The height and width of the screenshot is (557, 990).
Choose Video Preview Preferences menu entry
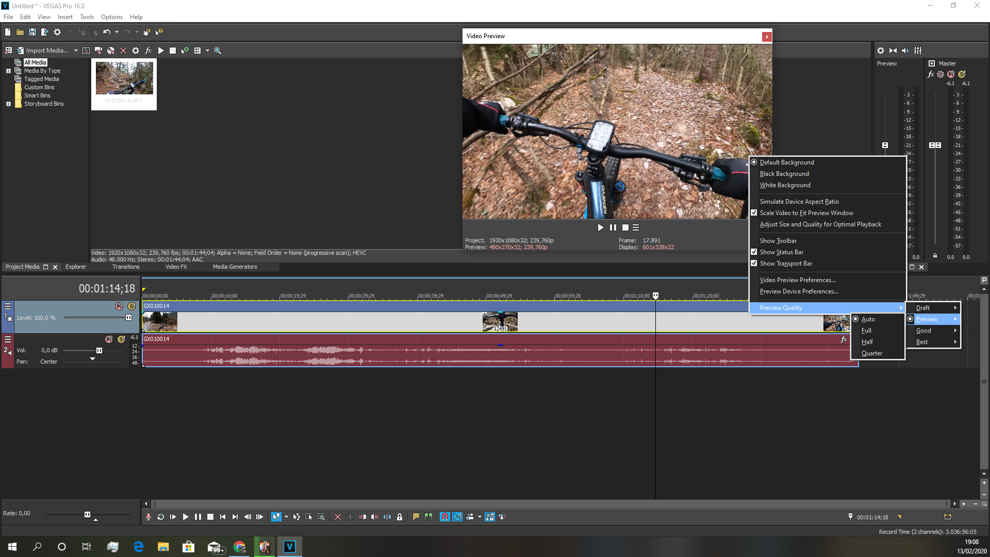click(x=798, y=280)
